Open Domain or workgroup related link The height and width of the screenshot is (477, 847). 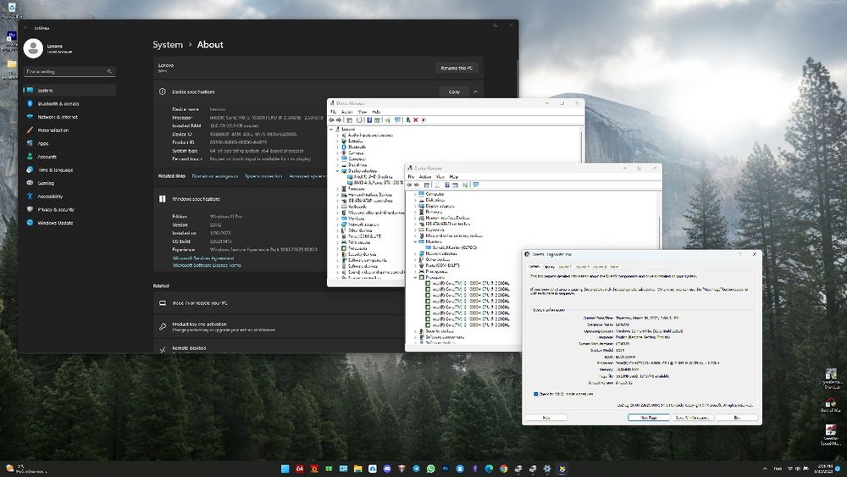coord(215,176)
